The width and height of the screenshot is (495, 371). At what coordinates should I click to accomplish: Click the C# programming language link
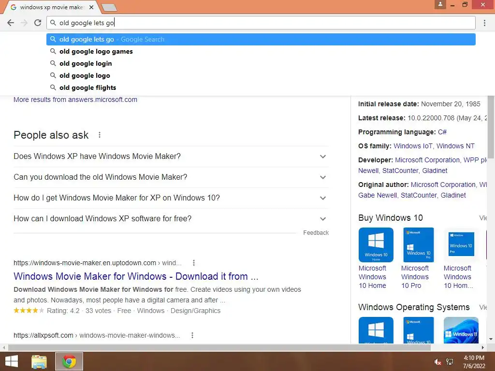(442, 132)
